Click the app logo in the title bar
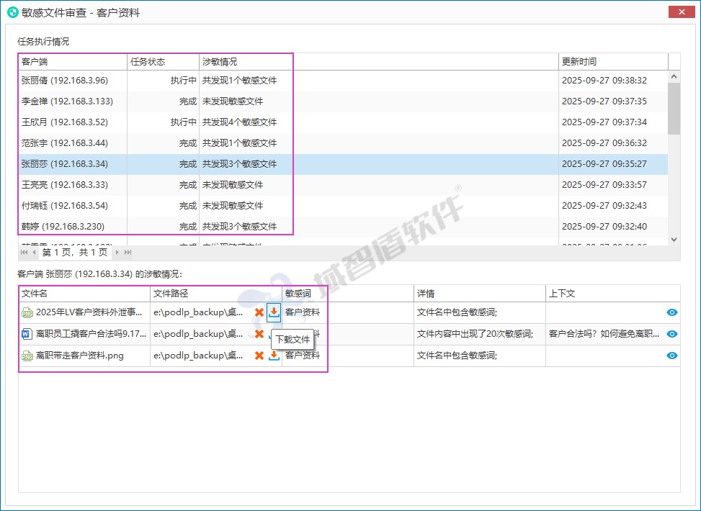 pos(14,12)
